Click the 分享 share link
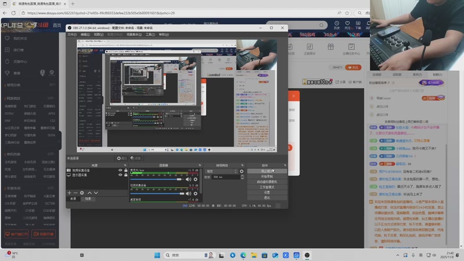The height and width of the screenshot is (261, 464). (x=340, y=82)
